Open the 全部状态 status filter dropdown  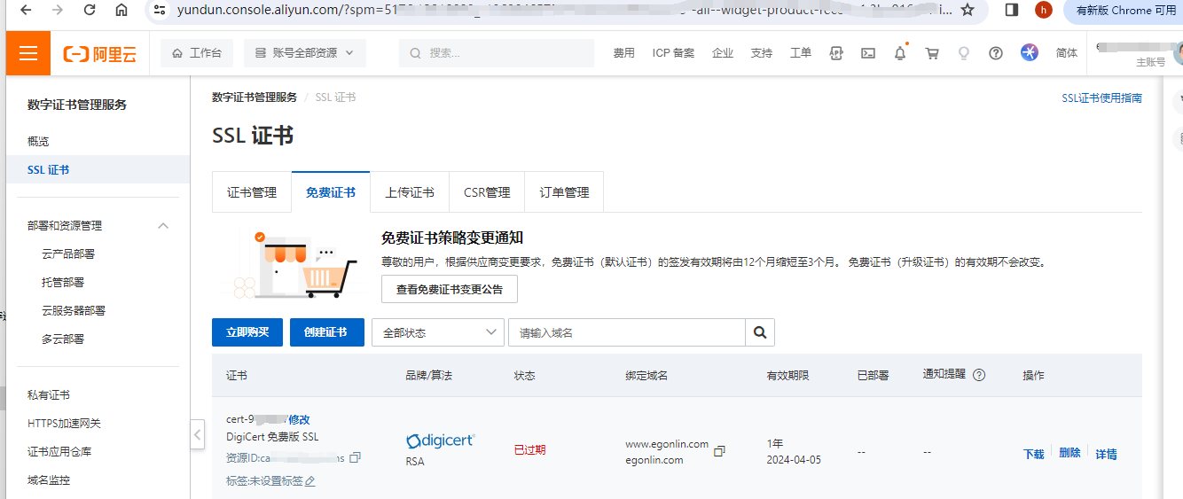coord(438,332)
